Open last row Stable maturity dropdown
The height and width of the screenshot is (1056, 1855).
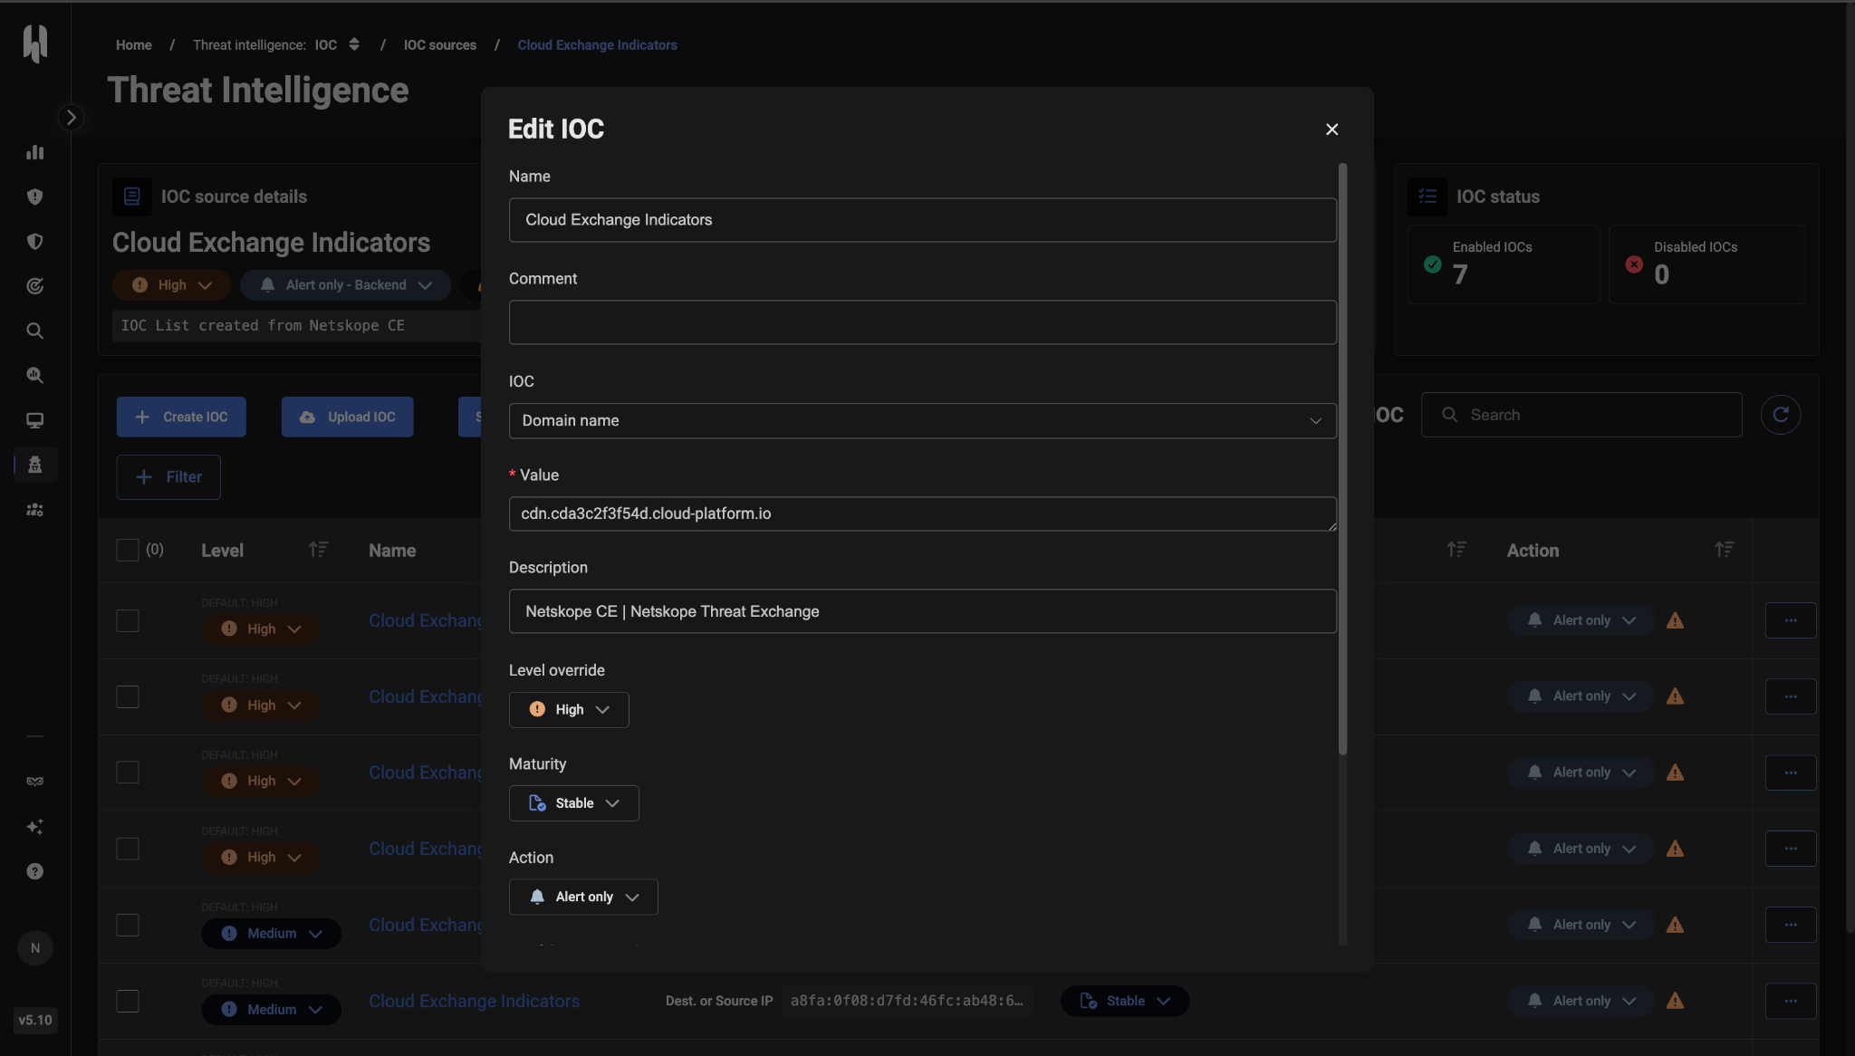[1125, 1001]
